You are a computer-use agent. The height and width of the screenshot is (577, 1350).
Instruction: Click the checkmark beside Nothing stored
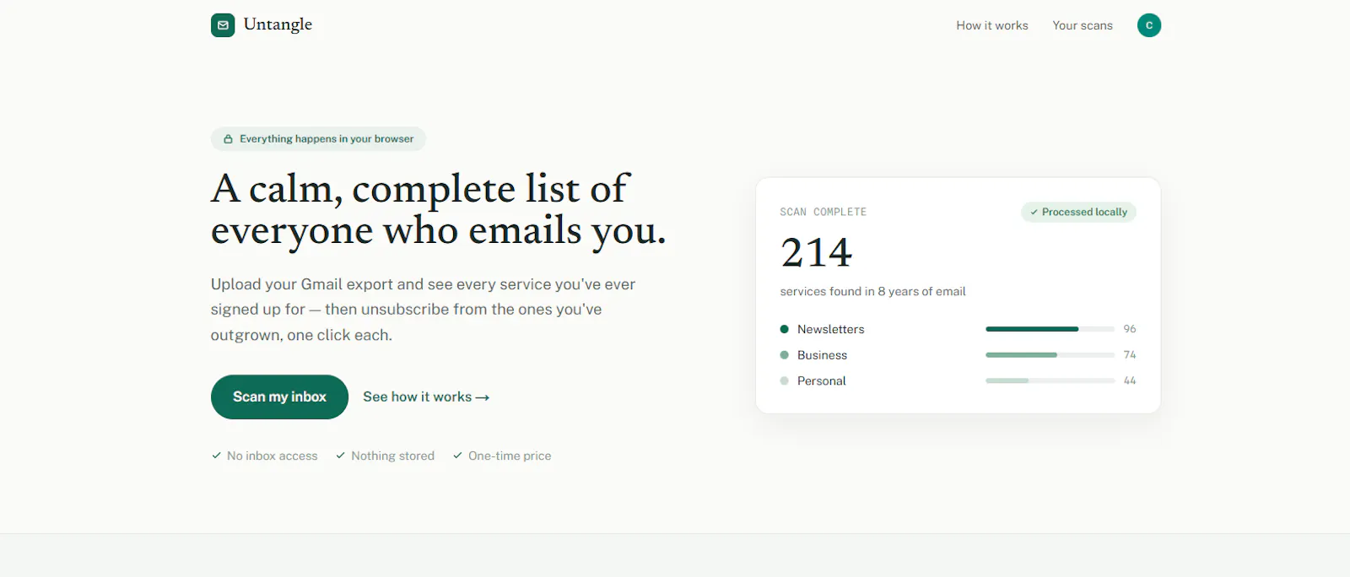341,456
